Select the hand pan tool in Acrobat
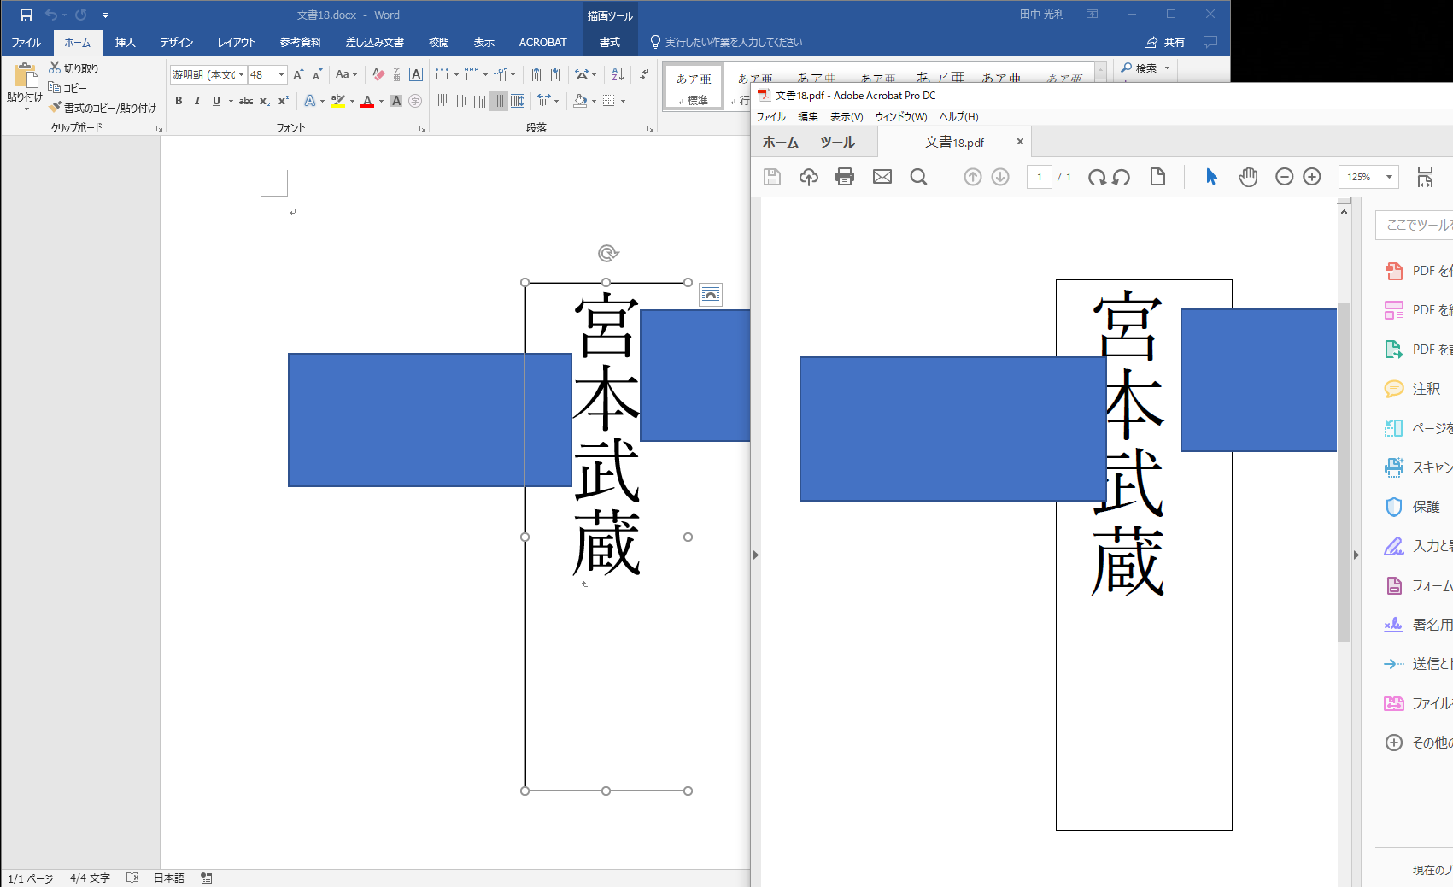Viewport: 1453px width, 887px height. 1248,177
